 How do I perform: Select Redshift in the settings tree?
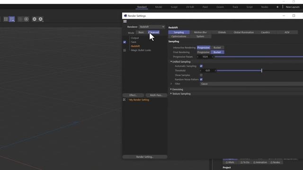click(135, 46)
